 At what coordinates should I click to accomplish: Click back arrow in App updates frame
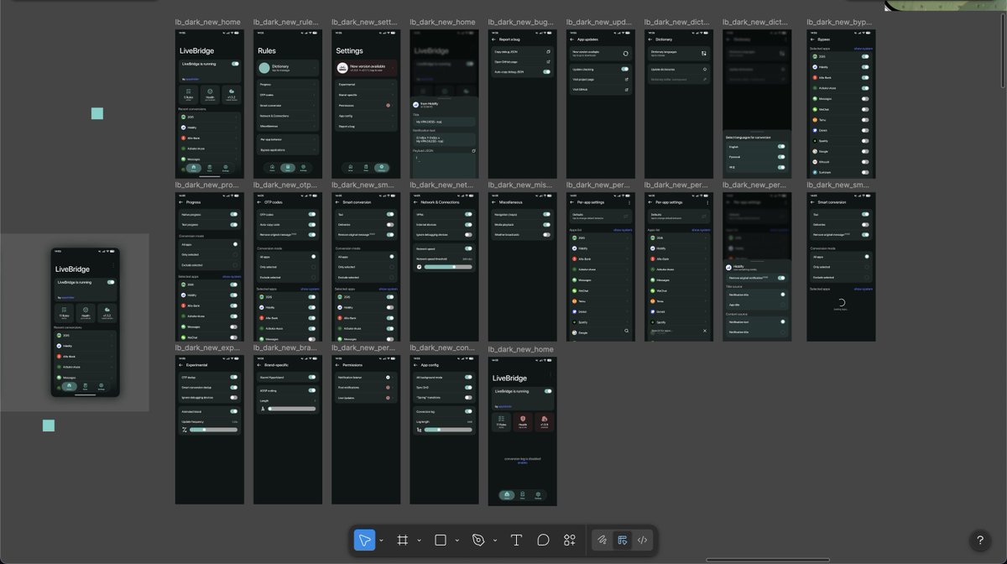(571, 39)
